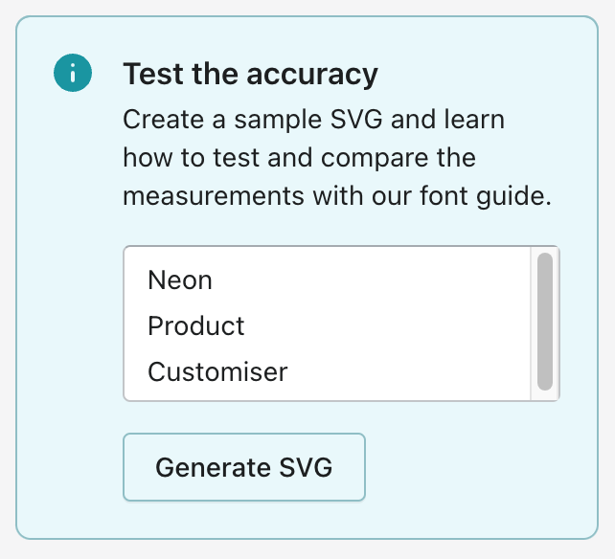This screenshot has width=615, height=559.
Task: Click the scrollbar track below the thumb
Action: (x=545, y=394)
